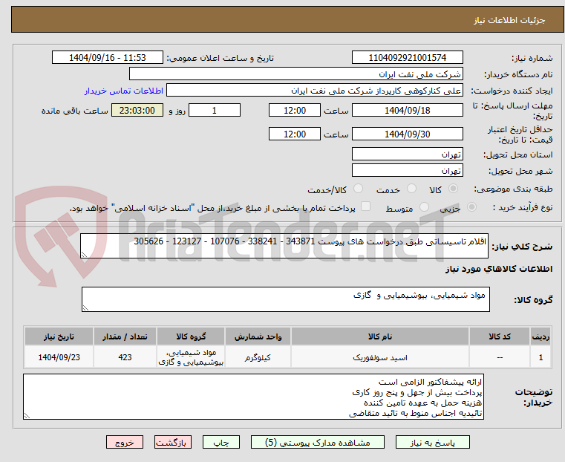This screenshot has height=462, width=565.
Task: Click the request creator field علی کنارکوهی
Action: (x=315, y=91)
